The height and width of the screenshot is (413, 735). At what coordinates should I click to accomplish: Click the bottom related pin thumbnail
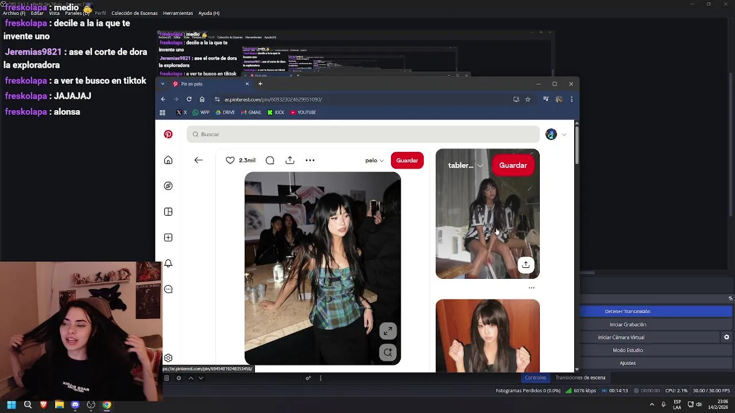tap(488, 336)
